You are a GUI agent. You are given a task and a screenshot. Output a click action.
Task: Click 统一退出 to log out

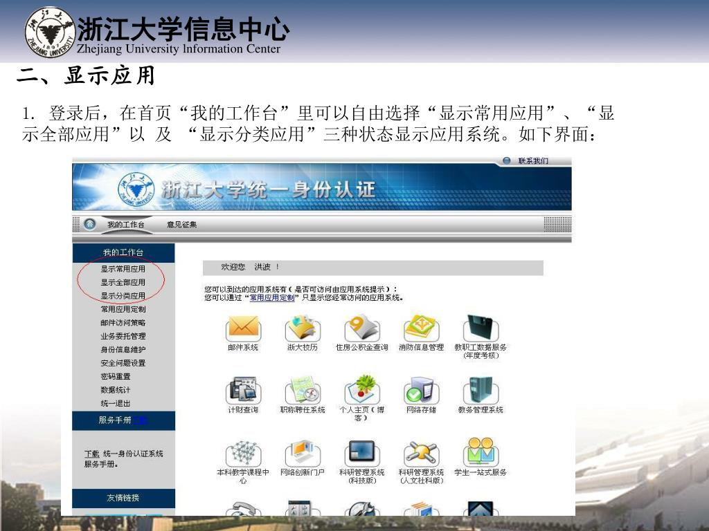point(116,404)
